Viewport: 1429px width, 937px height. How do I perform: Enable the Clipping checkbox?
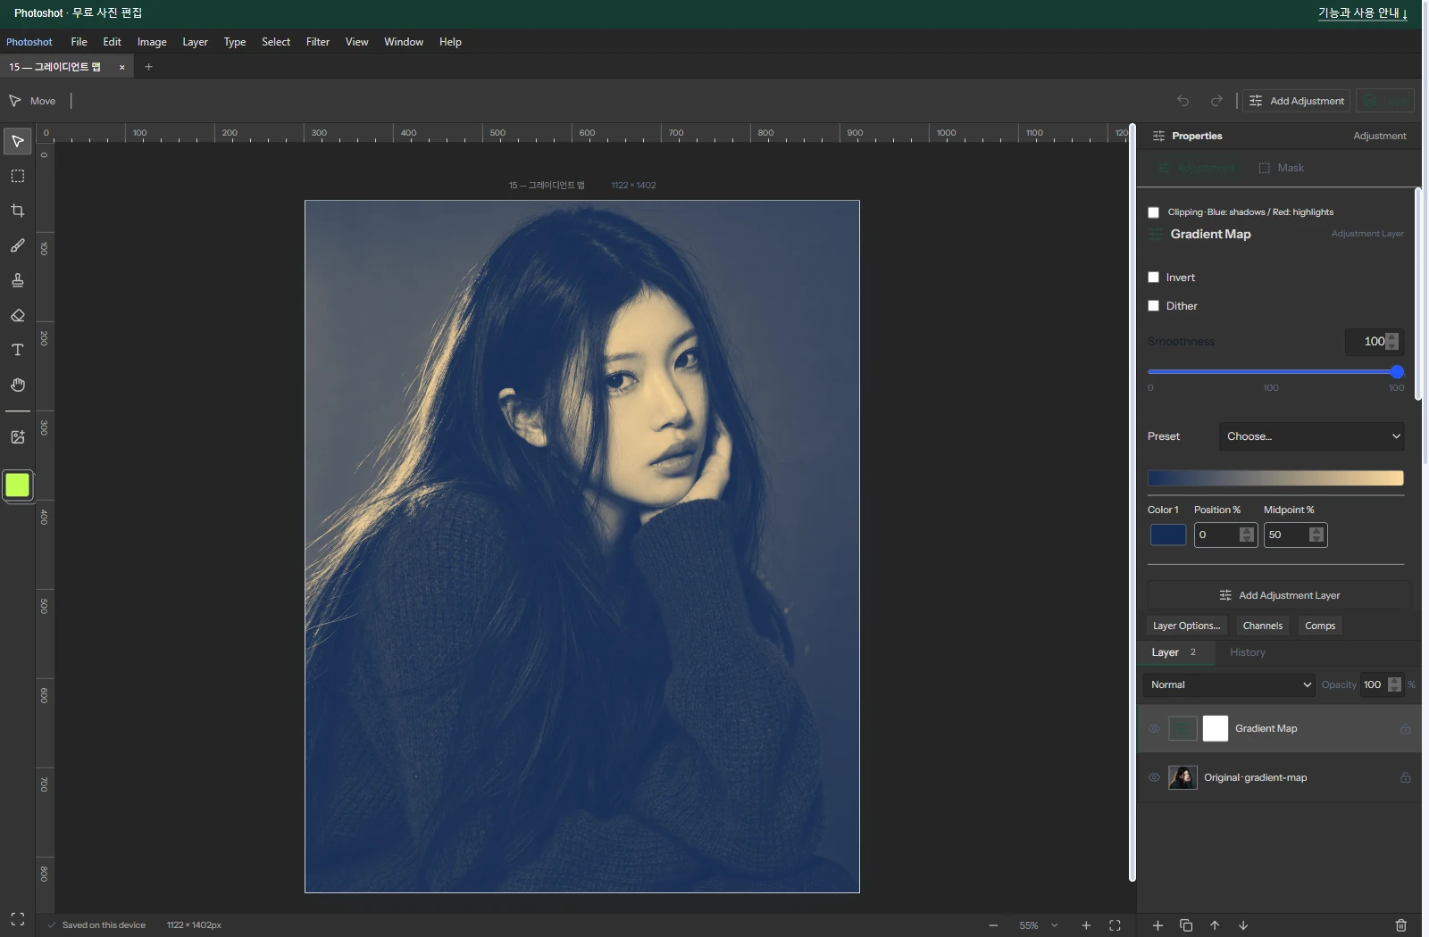click(x=1153, y=212)
